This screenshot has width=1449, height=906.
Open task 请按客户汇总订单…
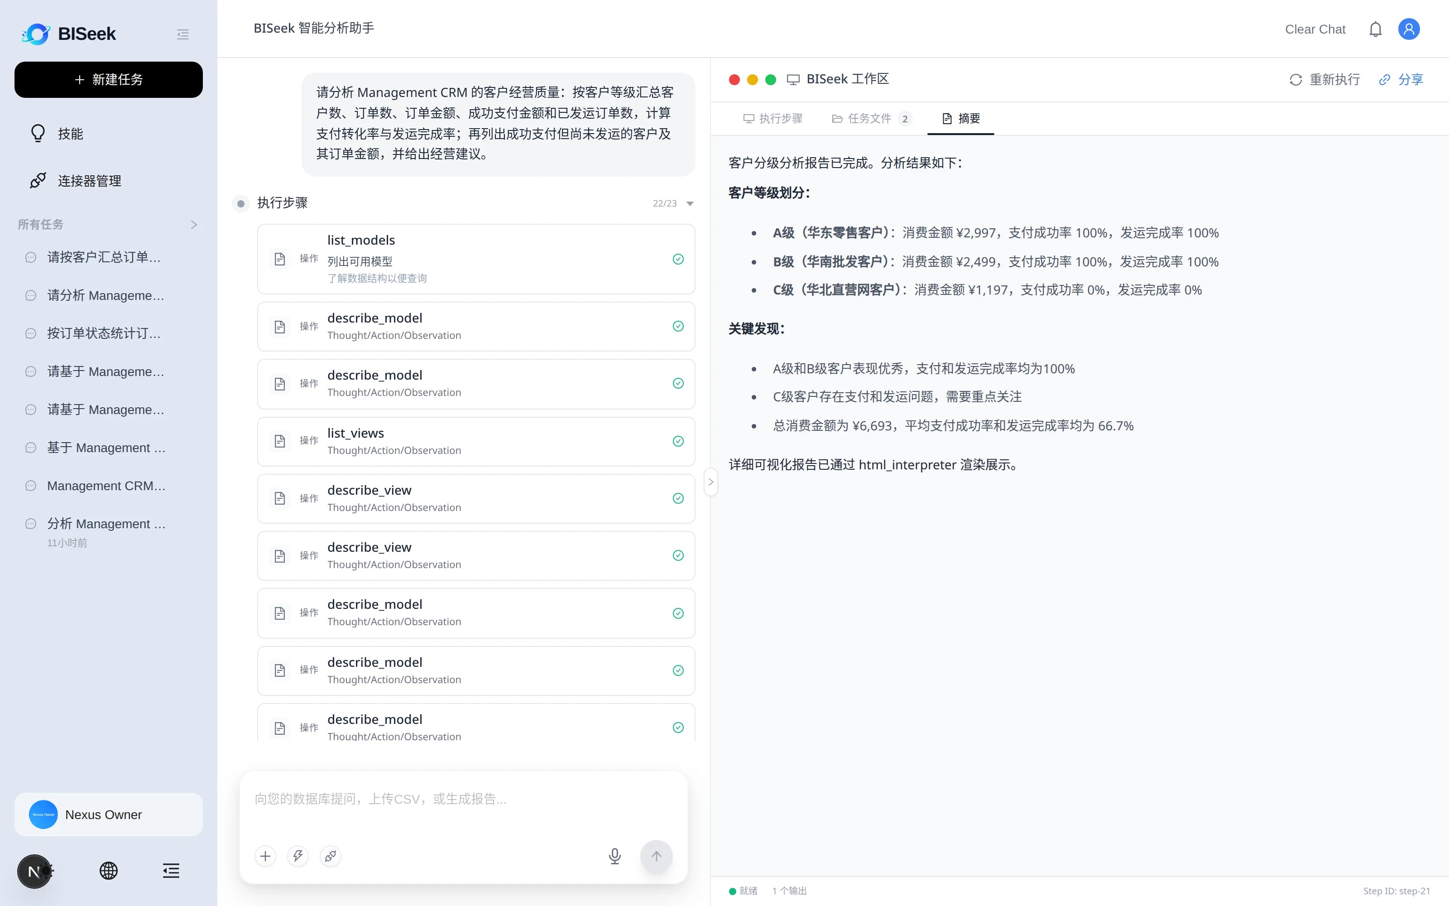[104, 257]
